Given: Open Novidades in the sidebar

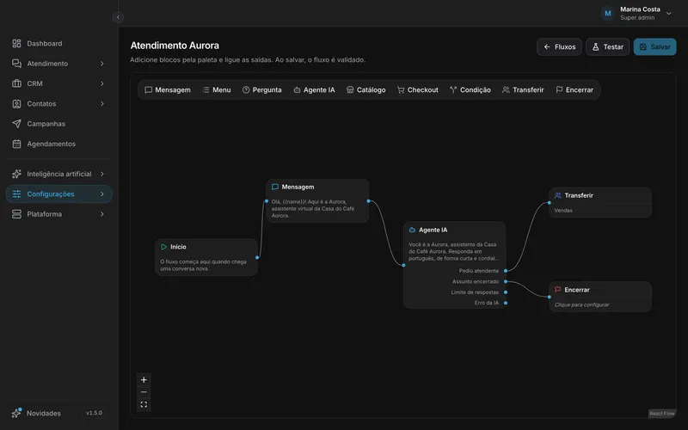Looking at the screenshot, I should (43, 413).
